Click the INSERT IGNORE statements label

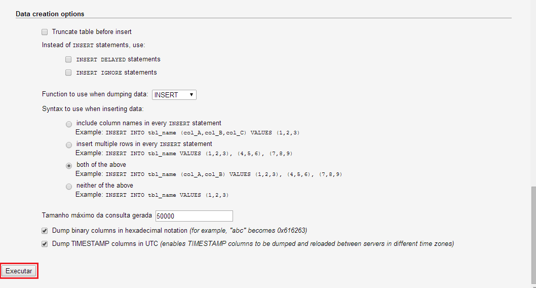(117, 73)
